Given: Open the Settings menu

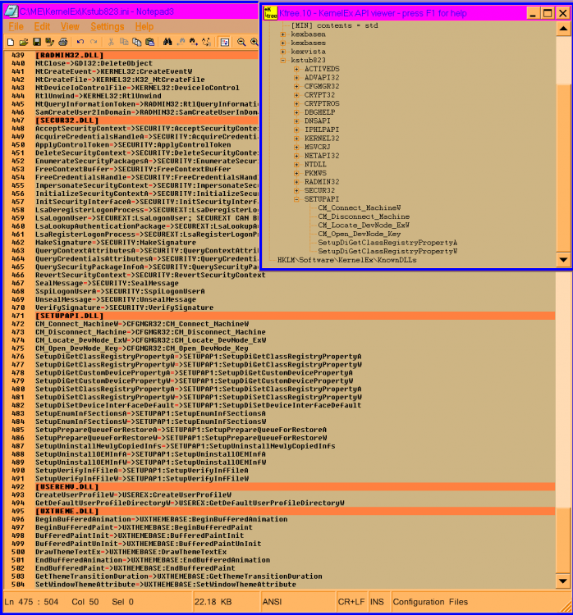Looking at the screenshot, I should point(108,26).
